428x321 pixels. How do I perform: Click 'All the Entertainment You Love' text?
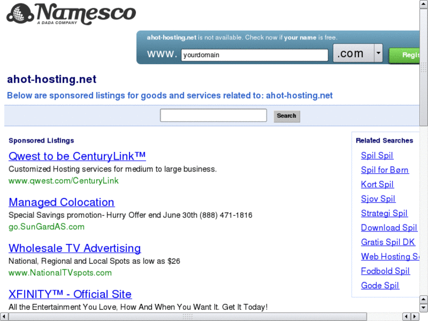(138, 307)
